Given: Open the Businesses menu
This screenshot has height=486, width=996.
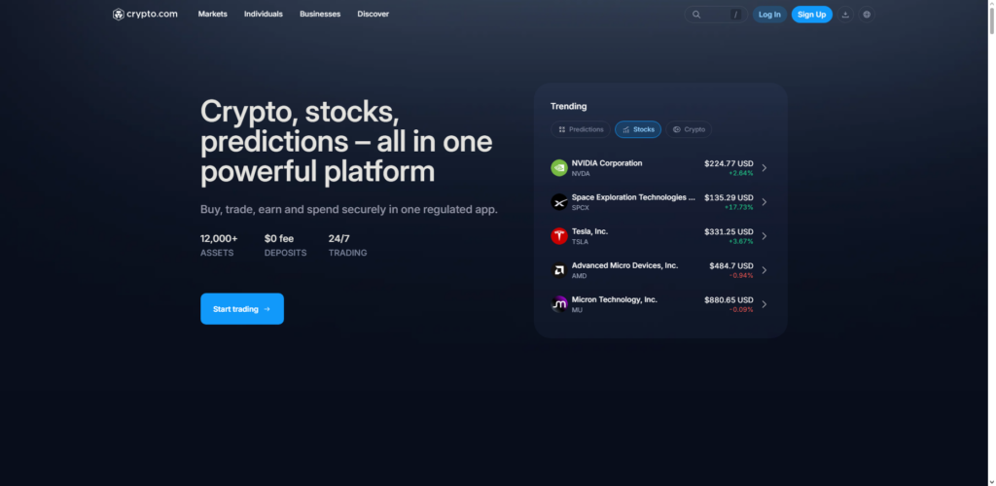Looking at the screenshot, I should tap(320, 14).
